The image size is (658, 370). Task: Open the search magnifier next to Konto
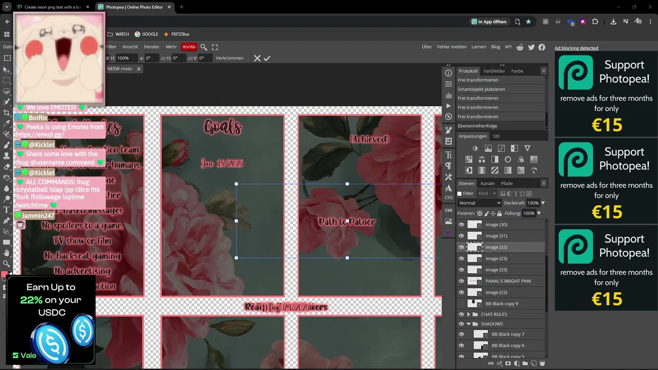(204, 47)
